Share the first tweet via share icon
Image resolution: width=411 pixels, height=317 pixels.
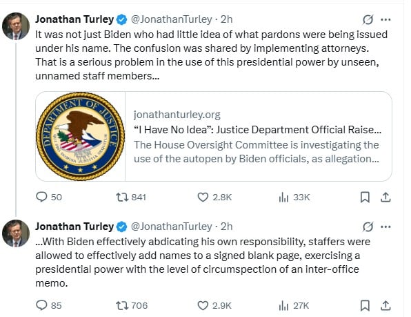385,197
